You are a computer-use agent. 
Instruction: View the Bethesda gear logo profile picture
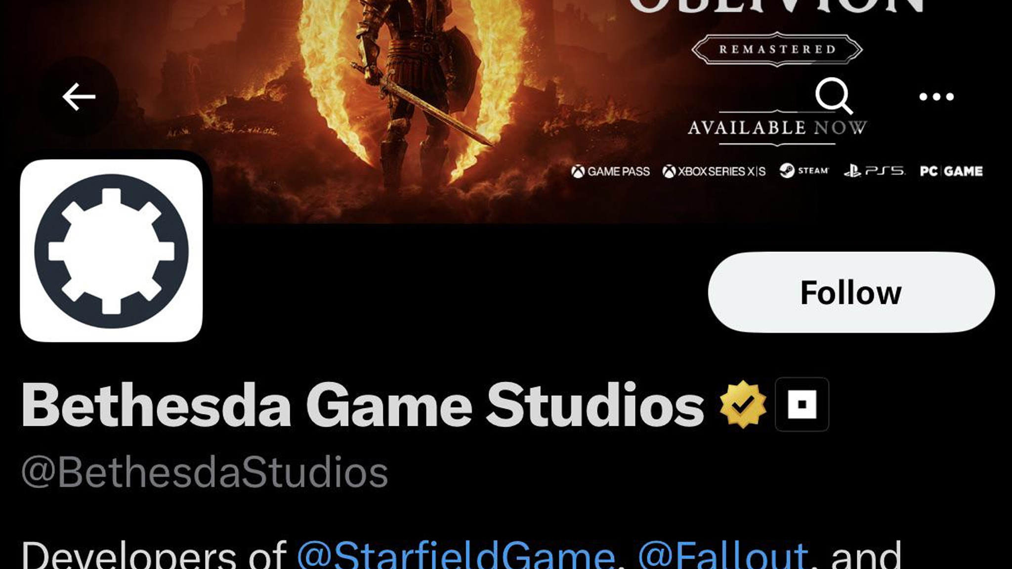tap(111, 250)
